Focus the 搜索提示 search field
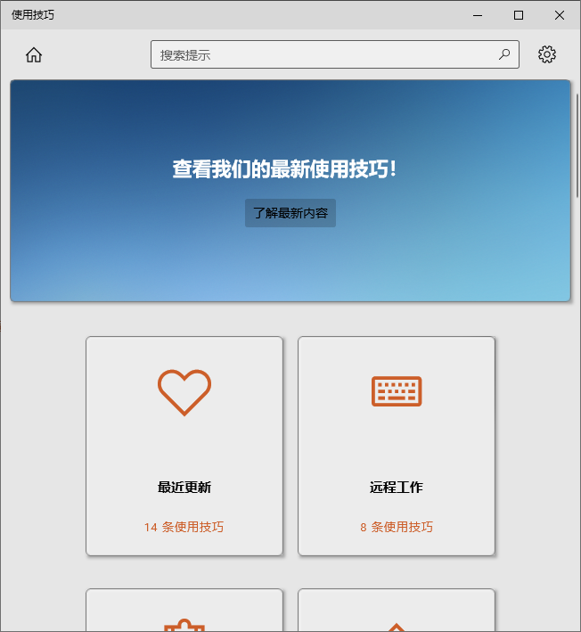The height and width of the screenshot is (632, 581). pos(335,54)
